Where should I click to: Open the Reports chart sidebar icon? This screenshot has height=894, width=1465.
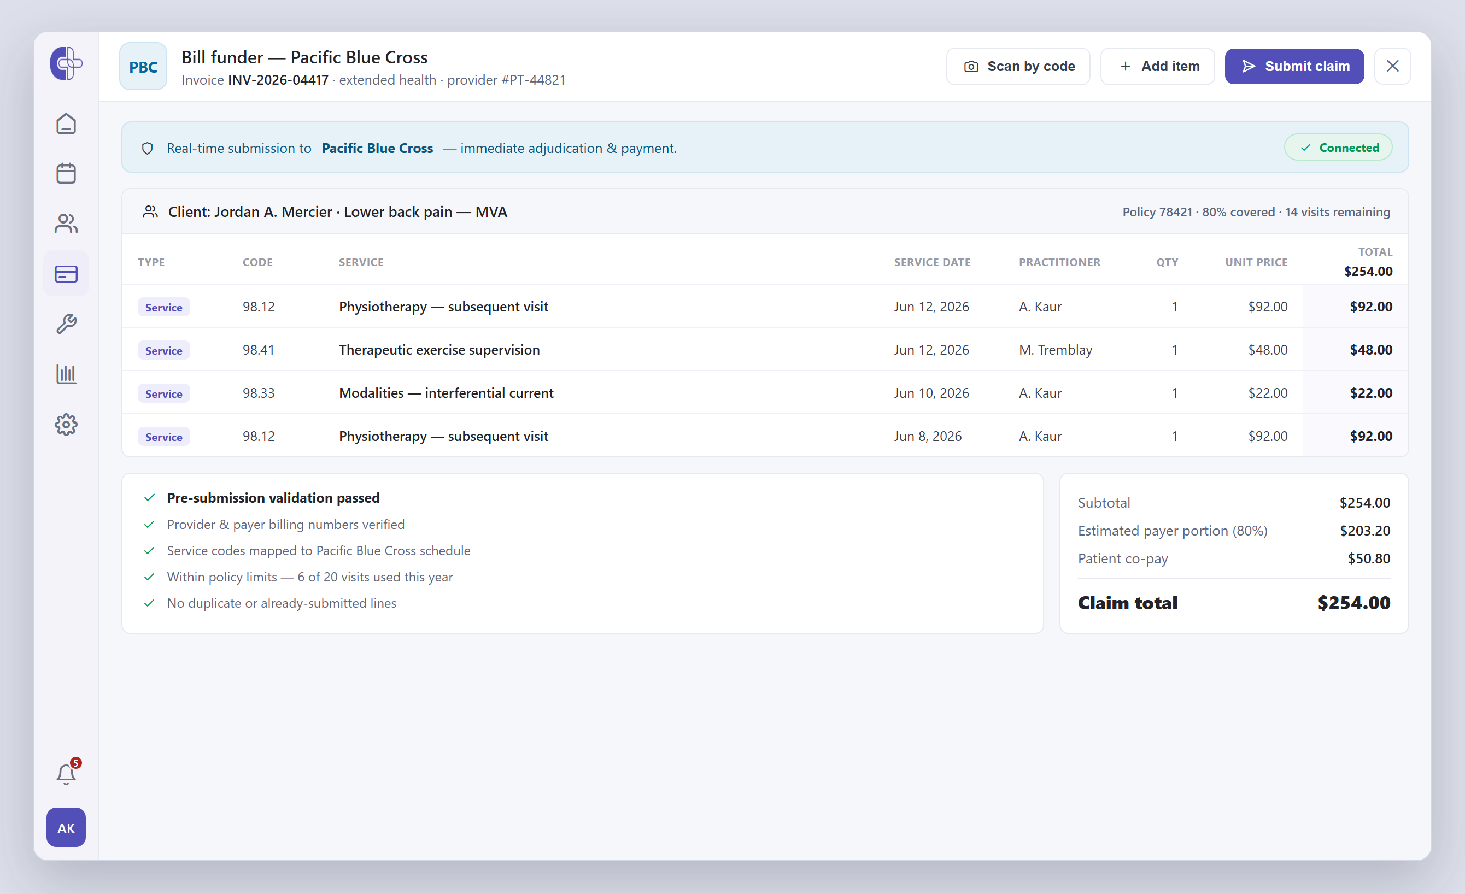pyautogui.click(x=66, y=374)
